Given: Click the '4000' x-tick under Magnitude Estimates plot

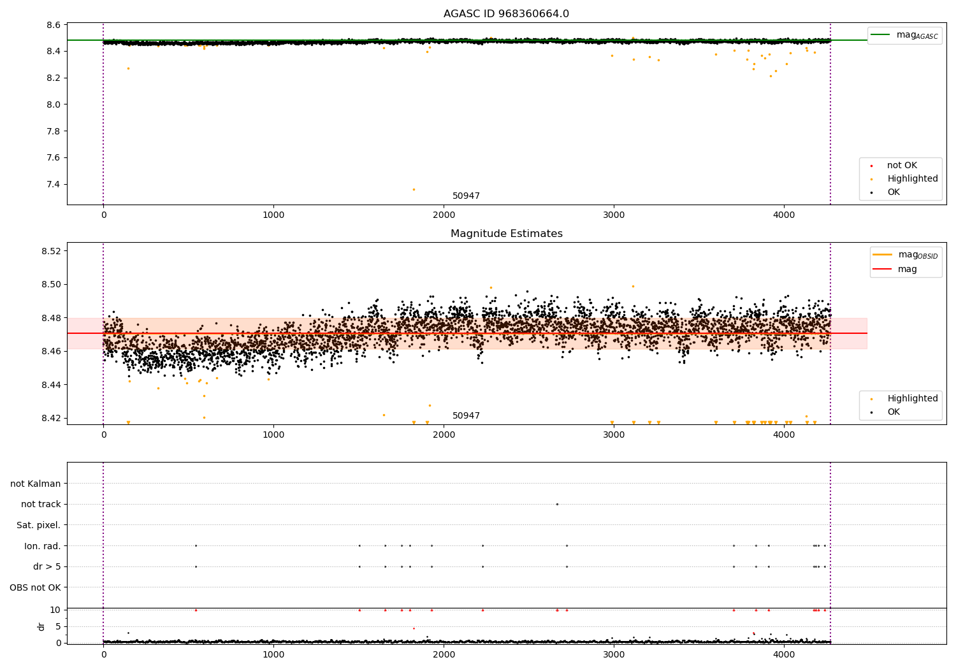Looking at the screenshot, I should tap(784, 435).
